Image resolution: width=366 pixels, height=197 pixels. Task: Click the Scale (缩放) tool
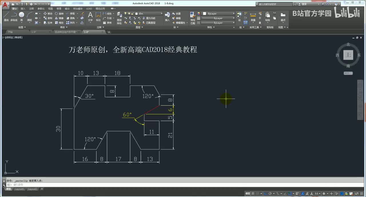click(x=59, y=23)
